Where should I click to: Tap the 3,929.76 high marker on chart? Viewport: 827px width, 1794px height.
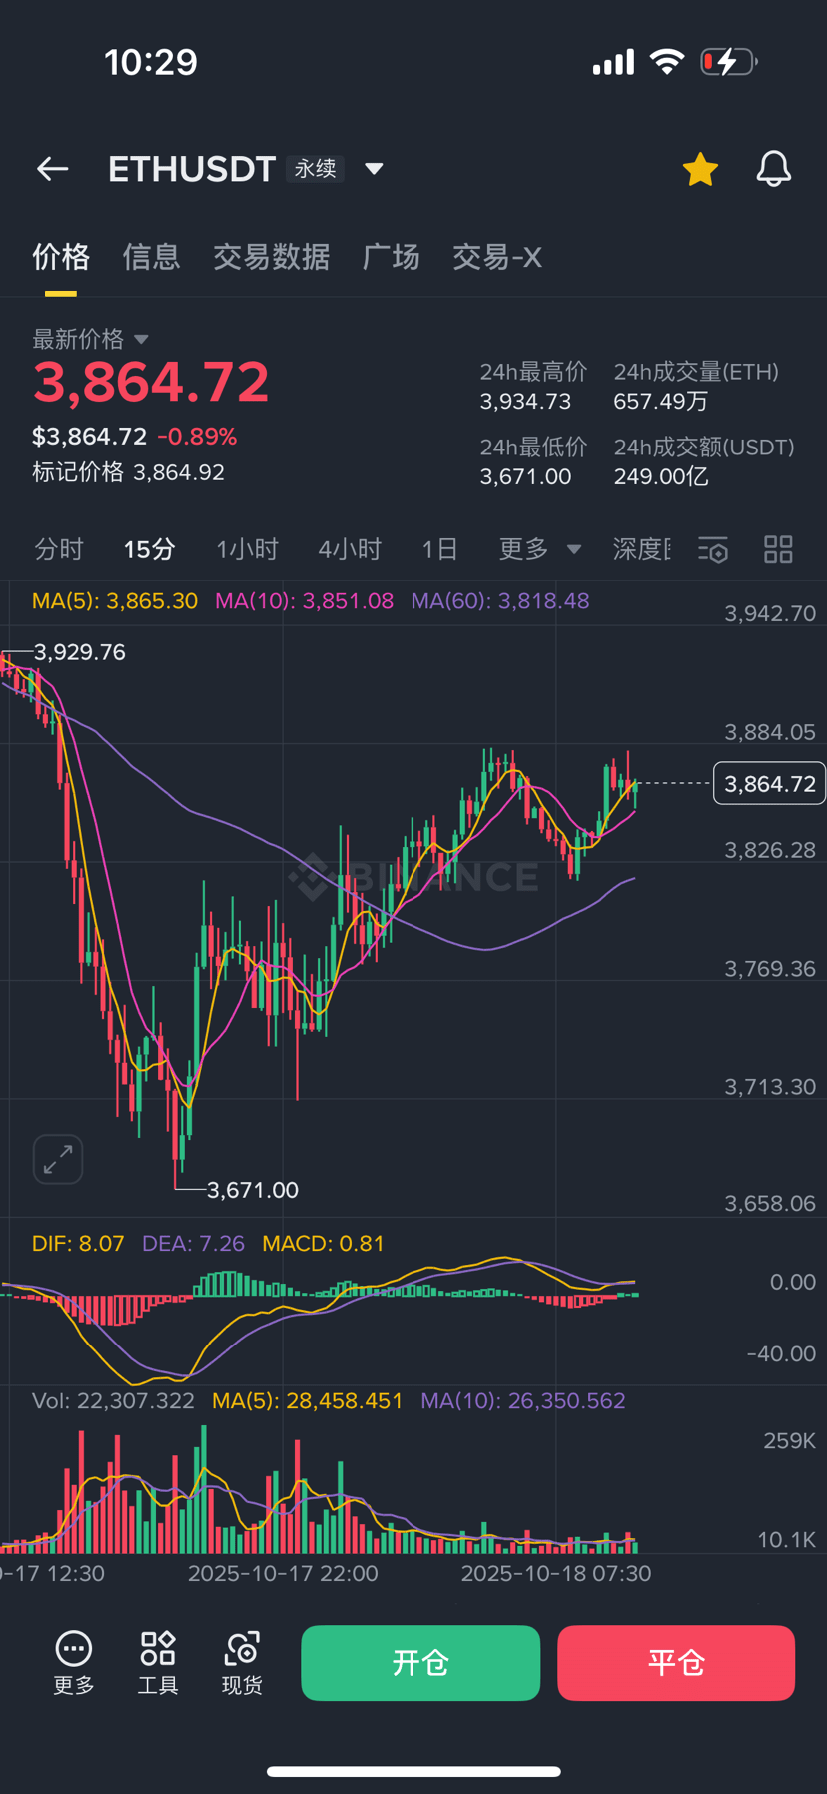[80, 652]
